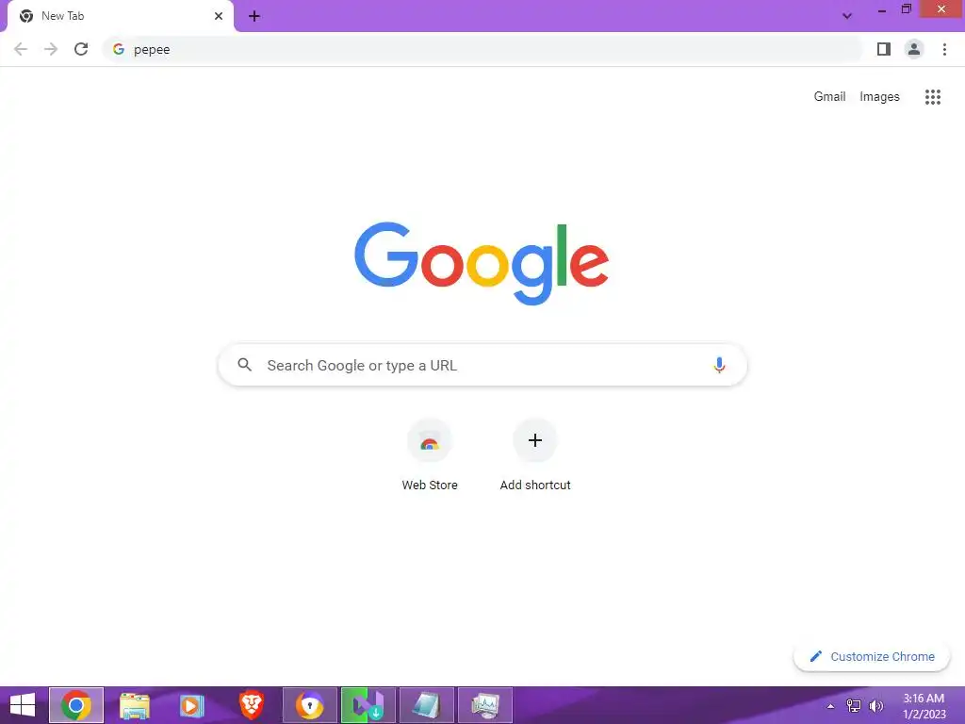The height and width of the screenshot is (724, 965).
Task: Minimize the Chrome window
Action: (x=881, y=9)
